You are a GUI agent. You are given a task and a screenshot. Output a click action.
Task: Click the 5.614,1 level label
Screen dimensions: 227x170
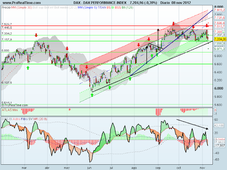pyautogui.click(x=7, y=103)
